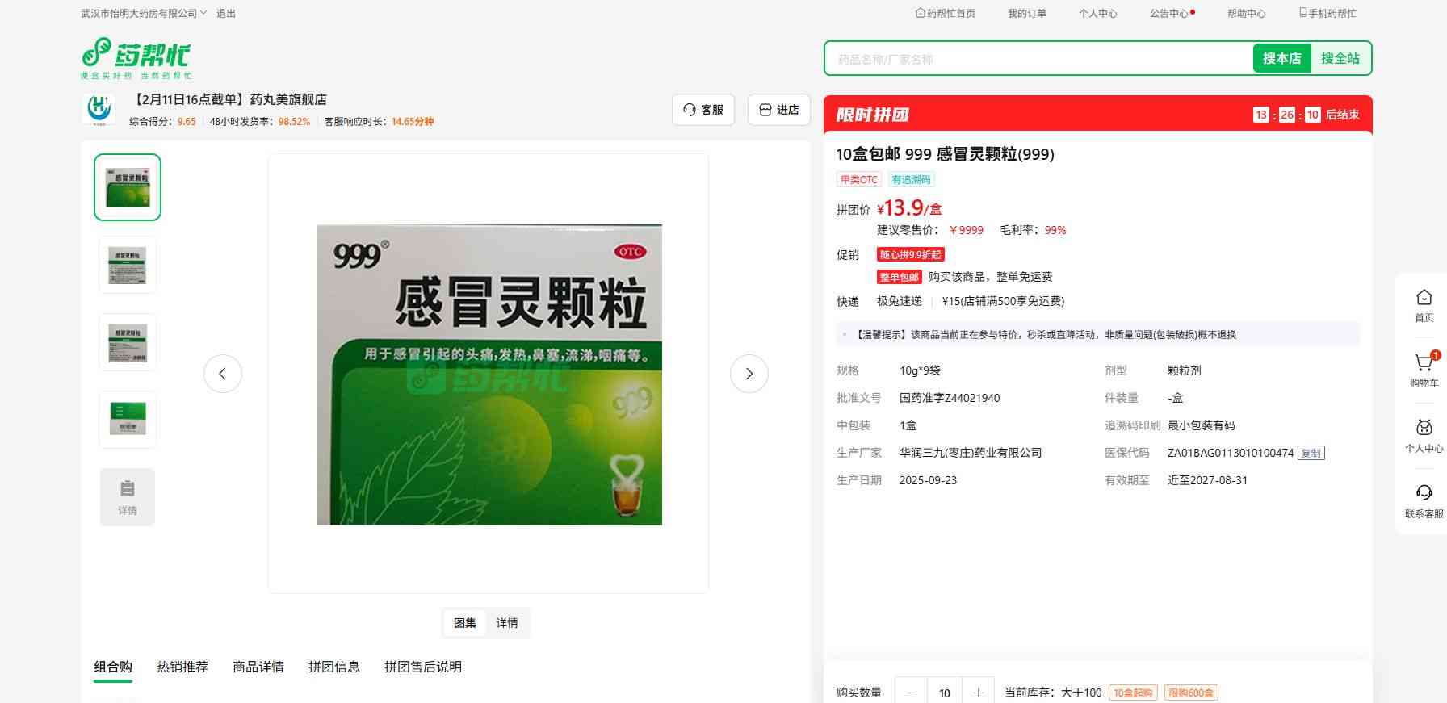Decrease purchase quantity with minus button

[912, 693]
